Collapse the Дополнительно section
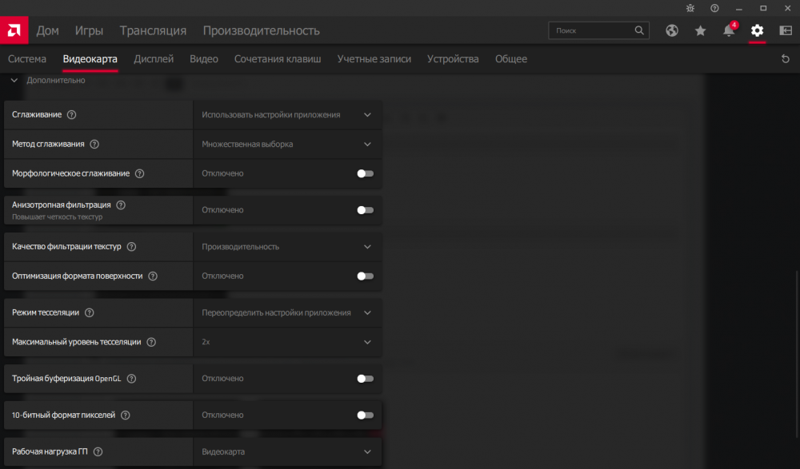This screenshot has width=800, height=469. 14,81
